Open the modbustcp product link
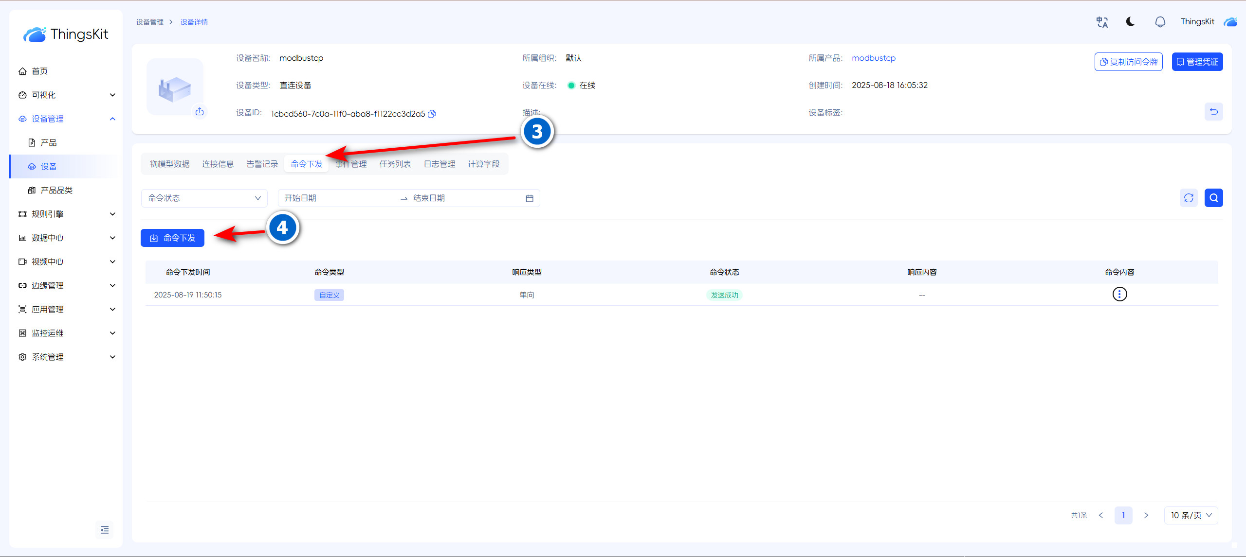This screenshot has width=1246, height=557. click(x=873, y=58)
